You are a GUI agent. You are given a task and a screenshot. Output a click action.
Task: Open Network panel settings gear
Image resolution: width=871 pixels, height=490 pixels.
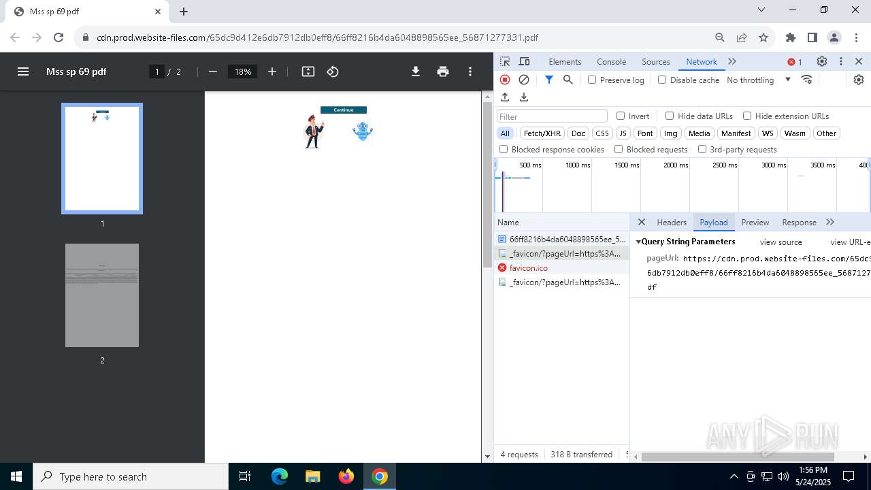click(x=859, y=80)
